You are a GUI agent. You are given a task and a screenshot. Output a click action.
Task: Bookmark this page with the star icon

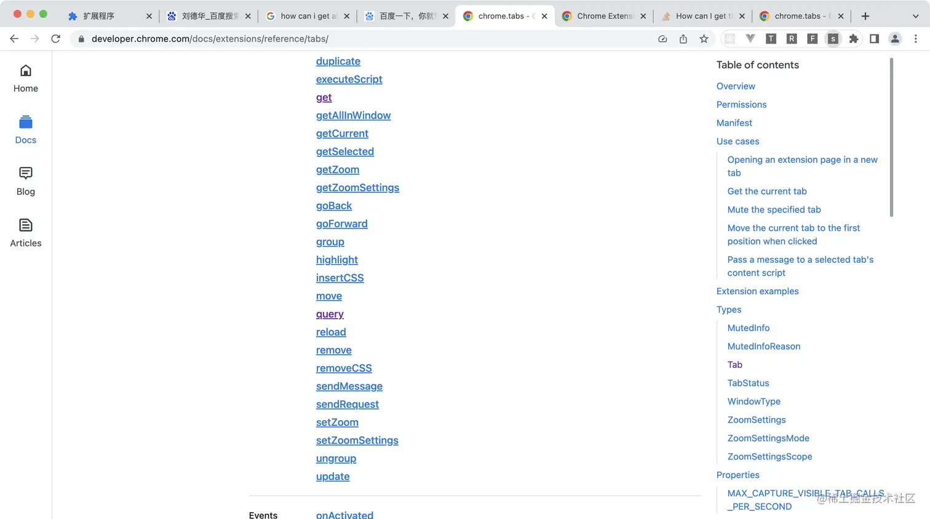(704, 38)
